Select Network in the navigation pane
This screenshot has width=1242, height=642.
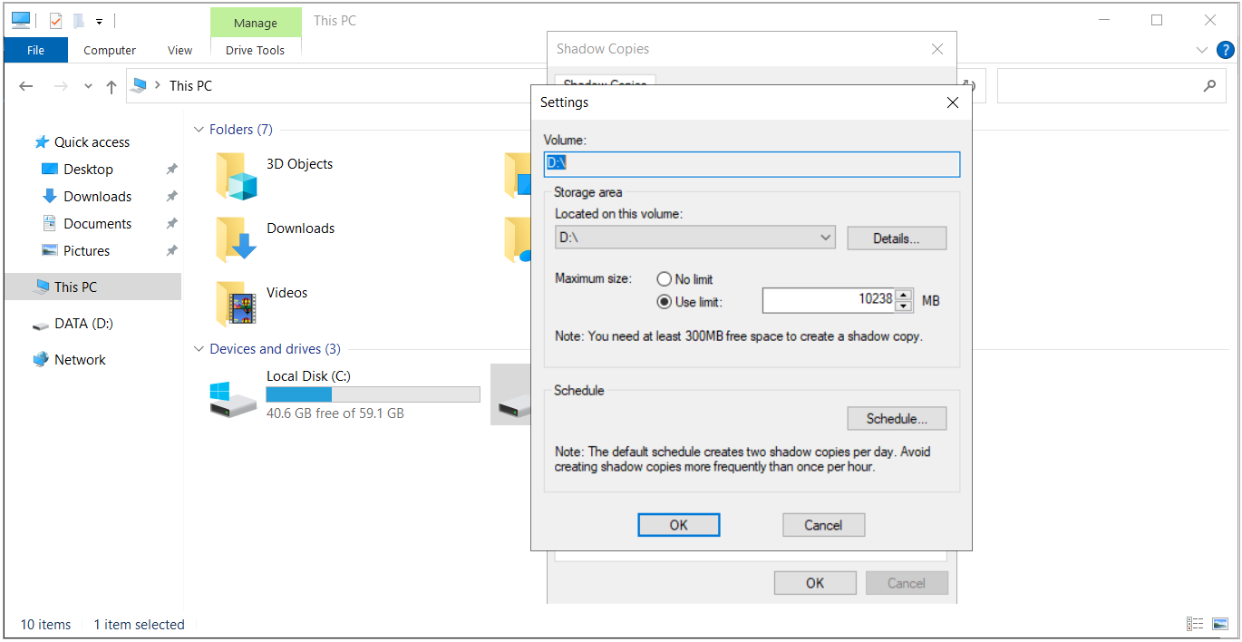(x=80, y=360)
